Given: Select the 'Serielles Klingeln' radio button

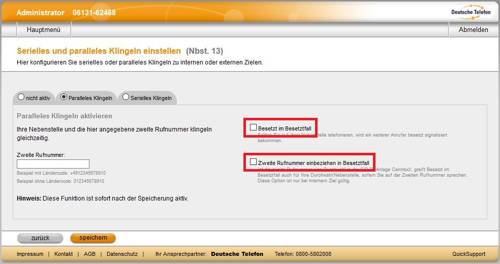Looking at the screenshot, I should click(x=126, y=97).
